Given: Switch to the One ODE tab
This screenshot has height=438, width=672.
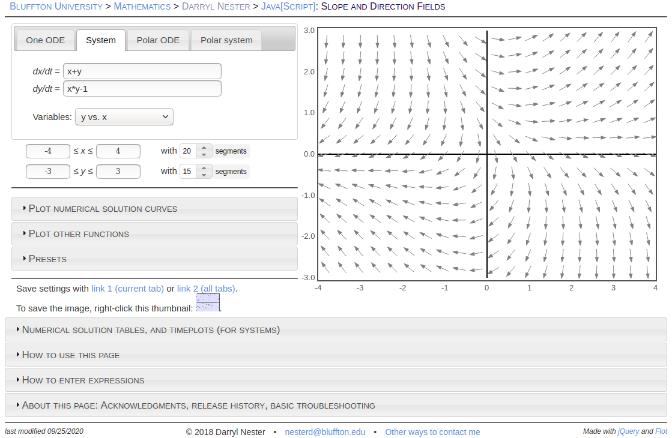Looking at the screenshot, I should (x=45, y=40).
